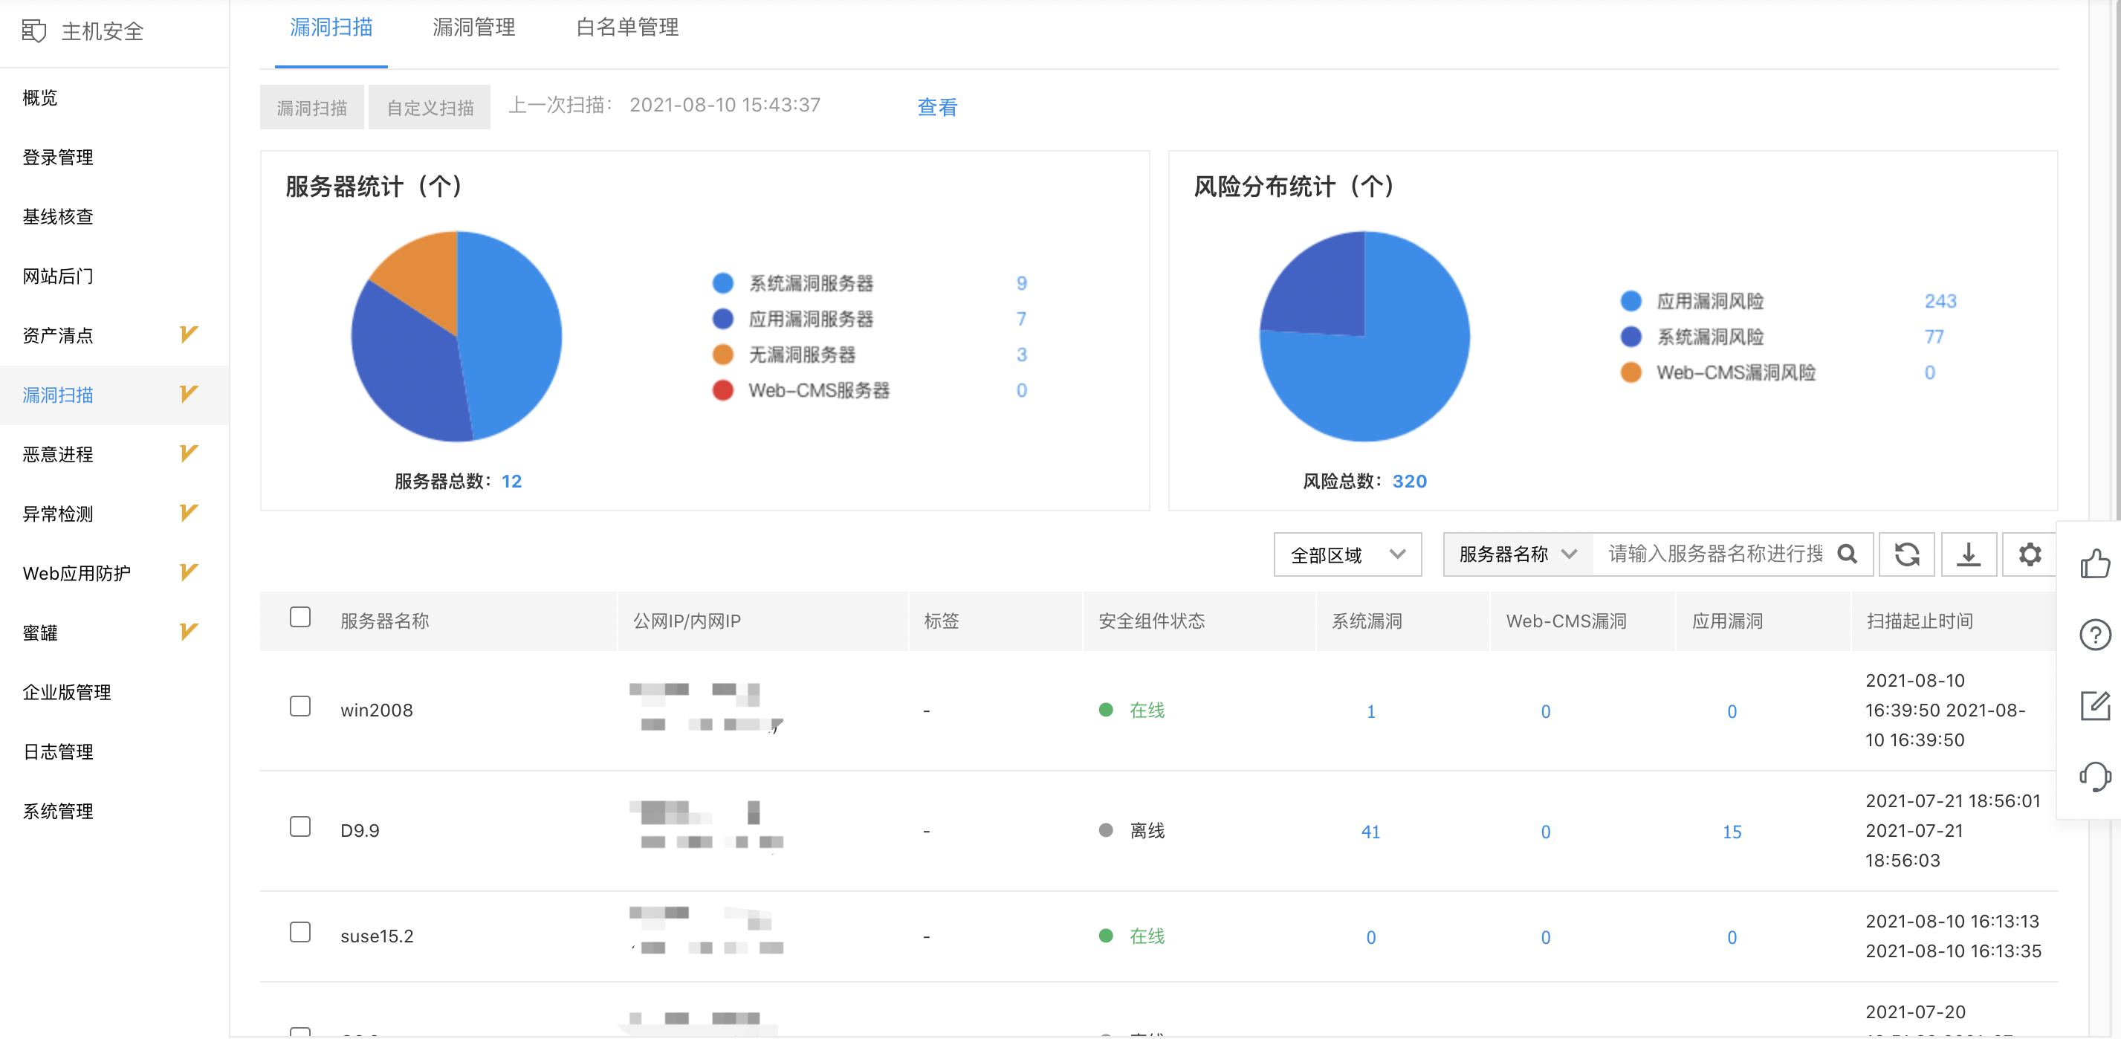Click the search magnifier icon
This screenshot has width=2121, height=1039.
pyautogui.click(x=1848, y=554)
